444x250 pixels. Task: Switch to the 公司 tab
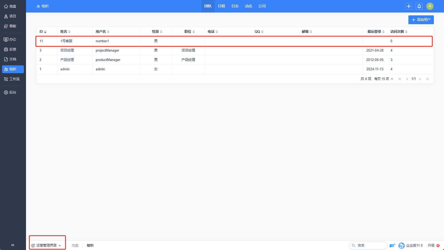click(x=262, y=6)
